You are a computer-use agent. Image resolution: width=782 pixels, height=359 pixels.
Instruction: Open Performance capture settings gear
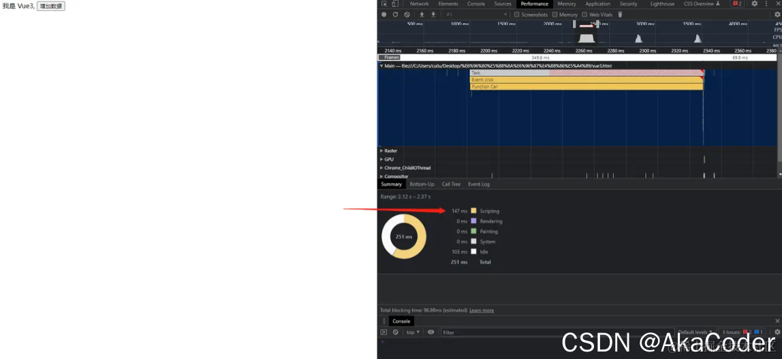point(777,14)
